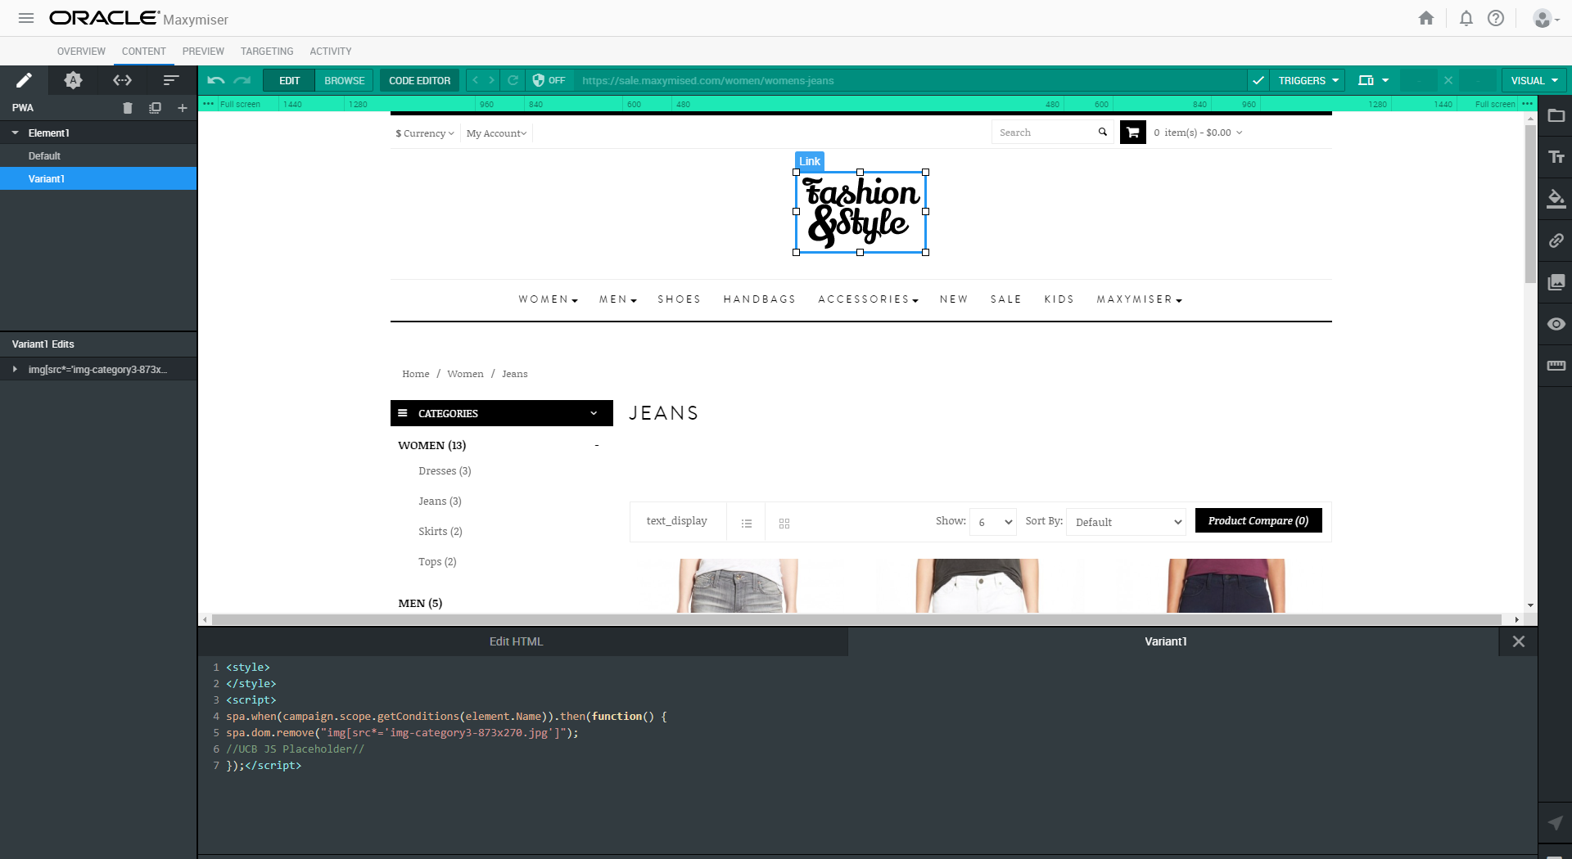Go to the Maxymiser home icon

1426,18
